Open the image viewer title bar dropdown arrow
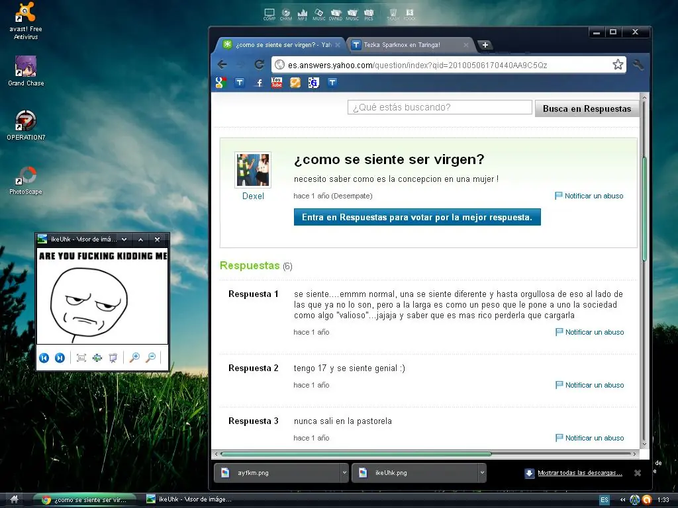Viewport: 678px width, 508px height. point(124,239)
